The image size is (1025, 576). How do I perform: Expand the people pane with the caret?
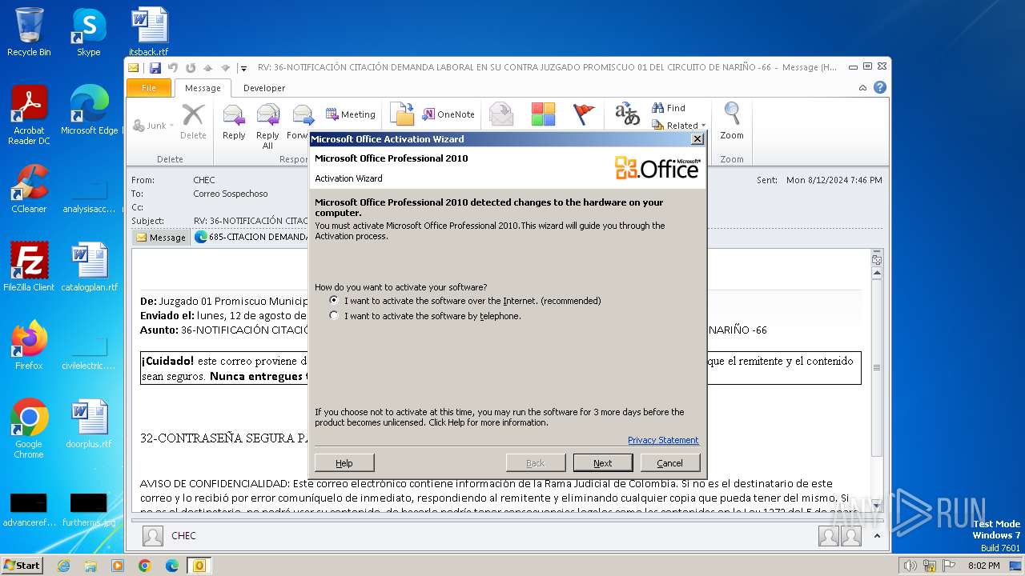point(878,536)
